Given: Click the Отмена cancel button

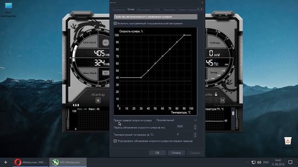Looking at the screenshot, I should 176,153.
